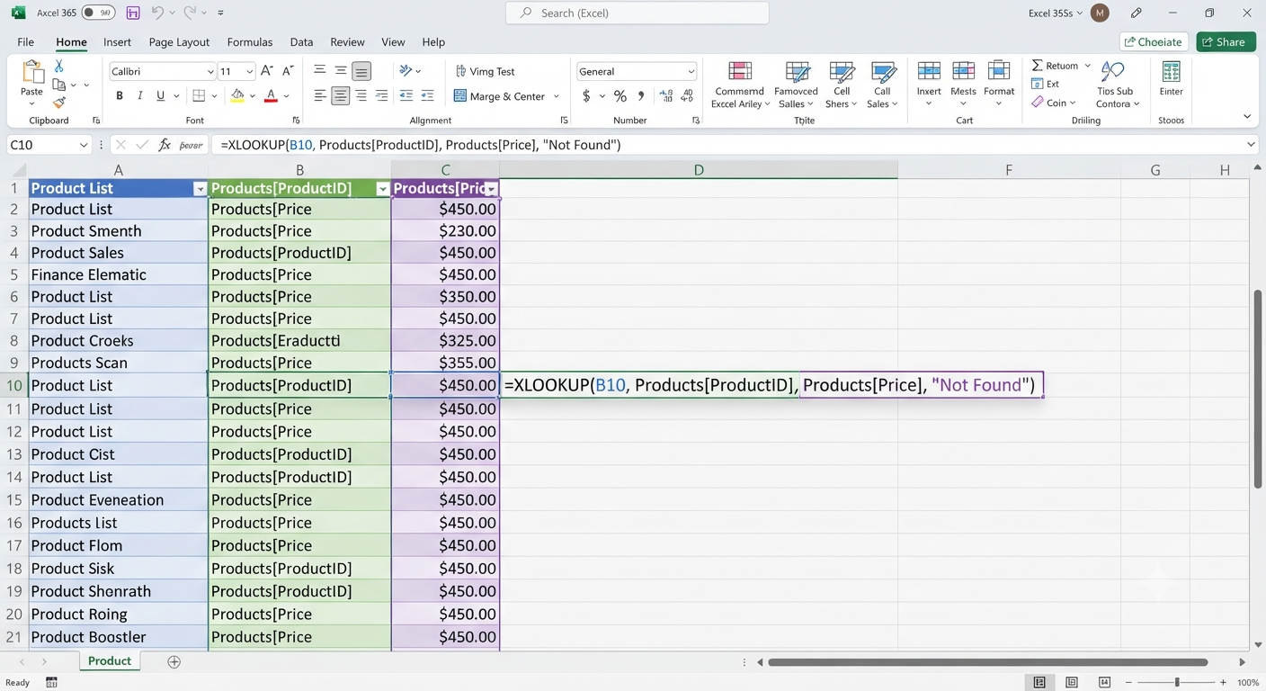Switch to the Page Layout tab
Image resolution: width=1266 pixels, height=691 pixels.
coord(179,42)
